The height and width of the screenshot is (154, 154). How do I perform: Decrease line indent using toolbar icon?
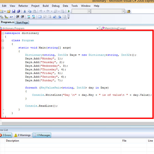pyautogui.click(x=18, y=17)
